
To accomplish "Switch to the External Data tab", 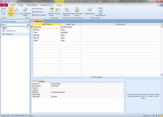I will click(x=32, y=5).
